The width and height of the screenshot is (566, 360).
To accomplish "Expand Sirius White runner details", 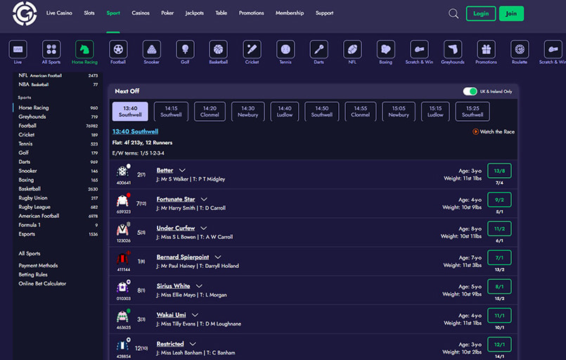I will (199, 286).
